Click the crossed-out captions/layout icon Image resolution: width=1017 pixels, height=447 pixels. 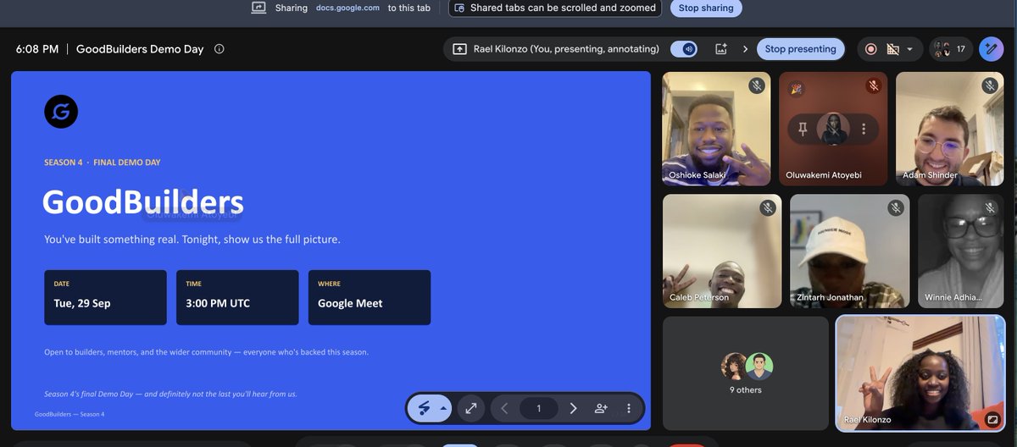[892, 49]
